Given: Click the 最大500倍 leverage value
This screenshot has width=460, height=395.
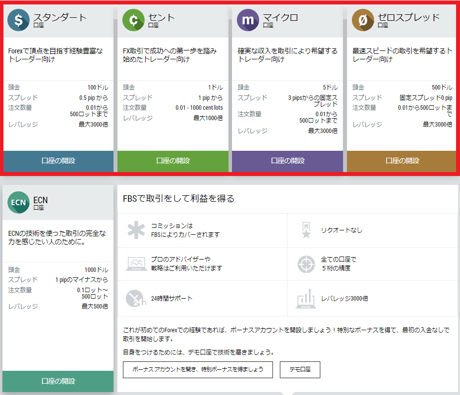Looking at the screenshot, I should click(95, 307).
